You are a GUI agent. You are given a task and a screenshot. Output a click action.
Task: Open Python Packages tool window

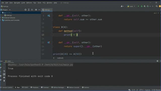click(58, 87)
